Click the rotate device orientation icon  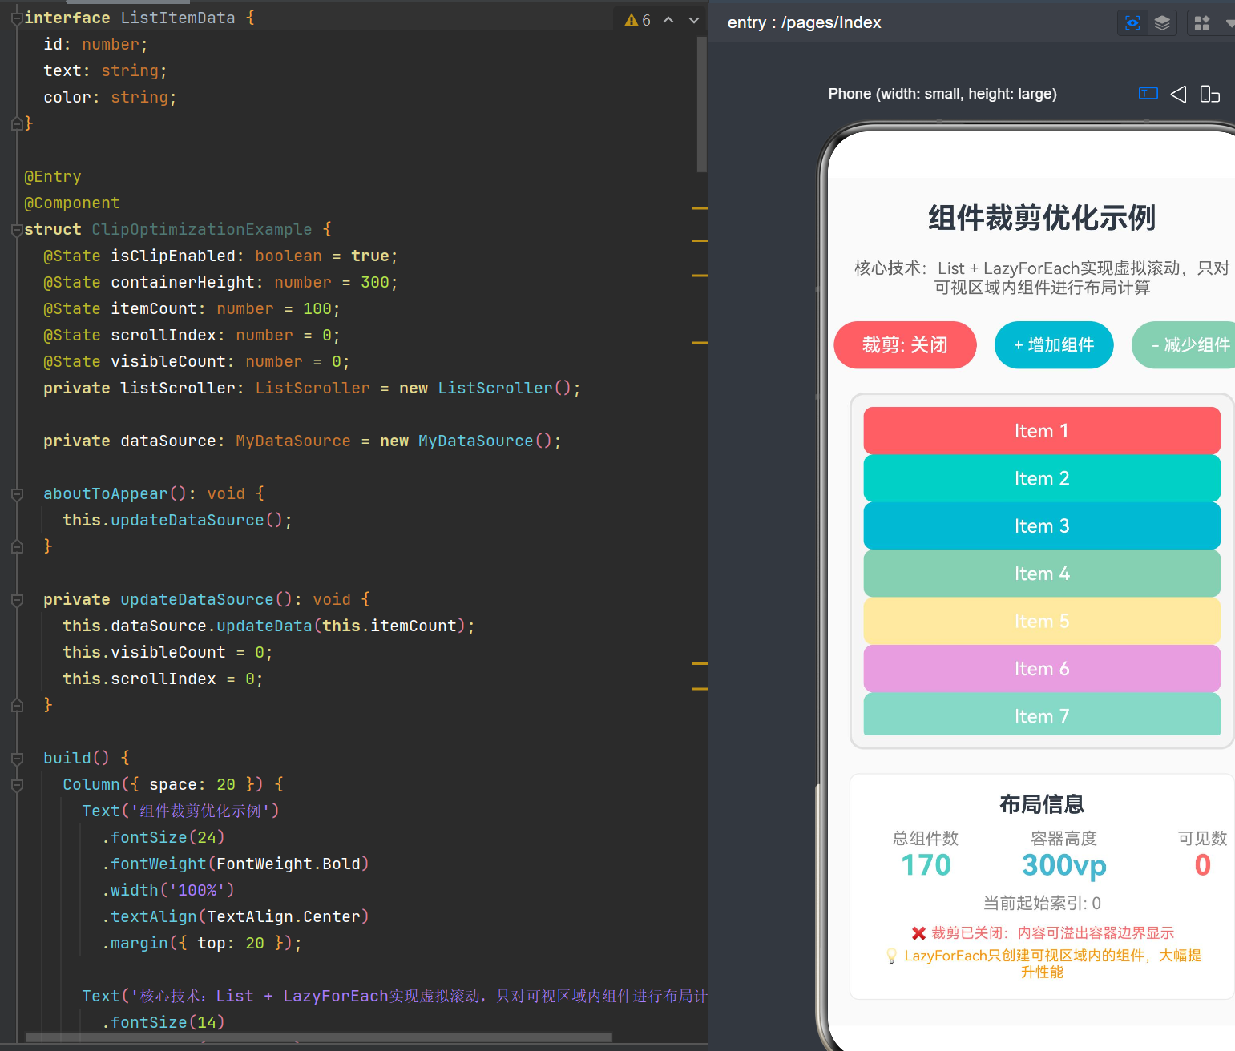click(1209, 95)
